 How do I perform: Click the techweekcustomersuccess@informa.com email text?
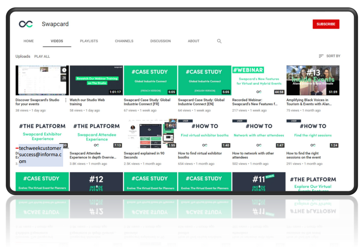pos(40,155)
